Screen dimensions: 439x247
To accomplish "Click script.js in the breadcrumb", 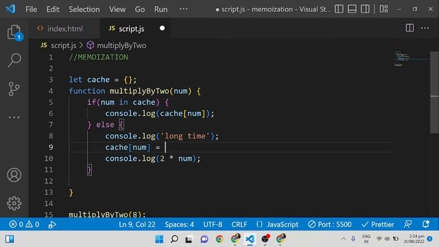I will (x=63, y=45).
